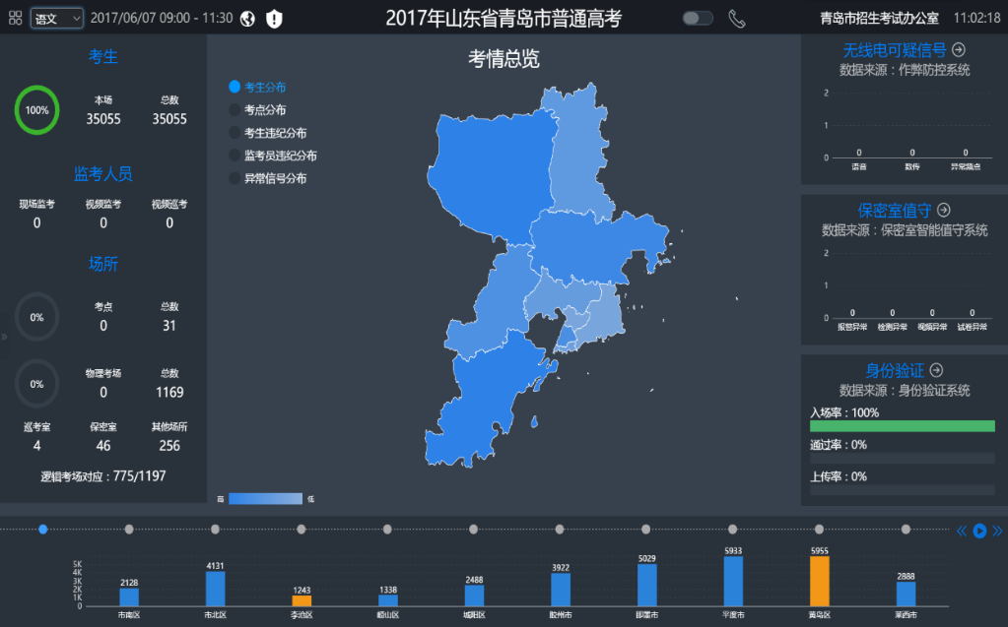Click the shield alert icon in header

[x=274, y=19]
